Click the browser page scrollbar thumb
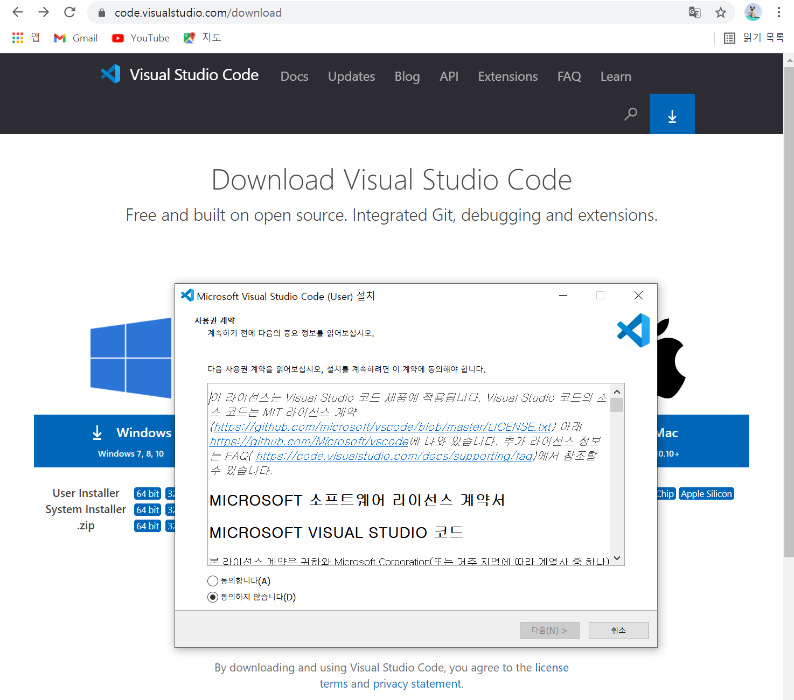Screen dimensions: 794x700 pos(789,311)
